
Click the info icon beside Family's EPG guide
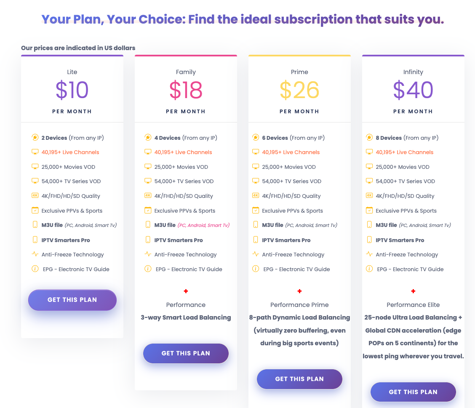148,269
